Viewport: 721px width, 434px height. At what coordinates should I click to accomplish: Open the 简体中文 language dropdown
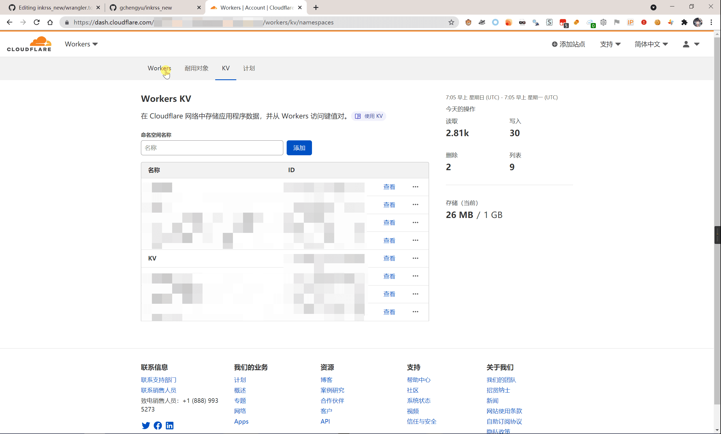(x=651, y=44)
